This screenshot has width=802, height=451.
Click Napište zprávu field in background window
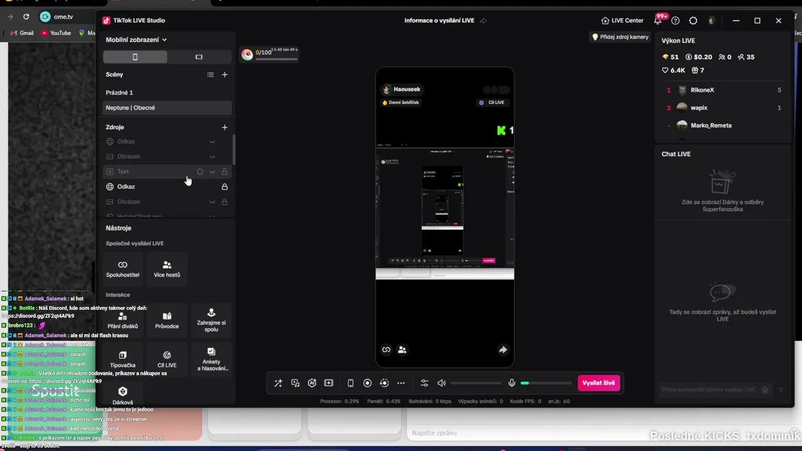pyautogui.click(x=601, y=433)
